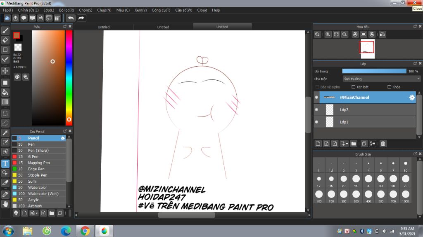This screenshot has width=423, height=237.
Task: Select the Watercolor (Wet) brush
Action: [x=39, y=194]
